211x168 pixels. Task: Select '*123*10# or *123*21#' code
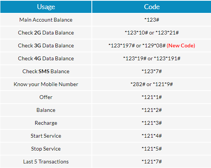click(x=152, y=33)
